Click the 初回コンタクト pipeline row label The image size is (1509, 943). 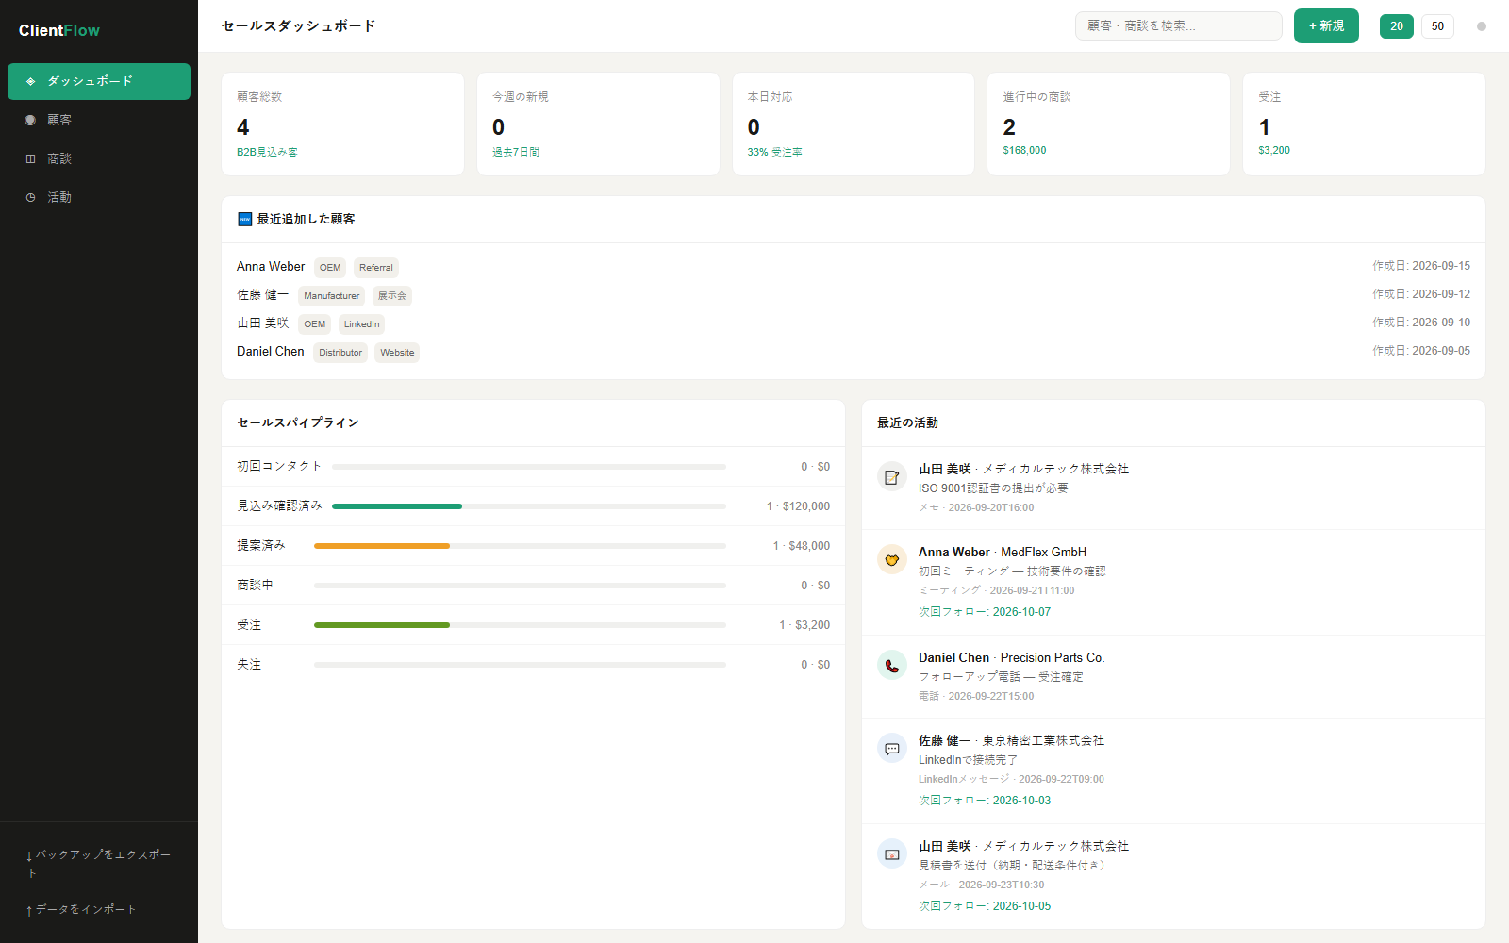279,466
